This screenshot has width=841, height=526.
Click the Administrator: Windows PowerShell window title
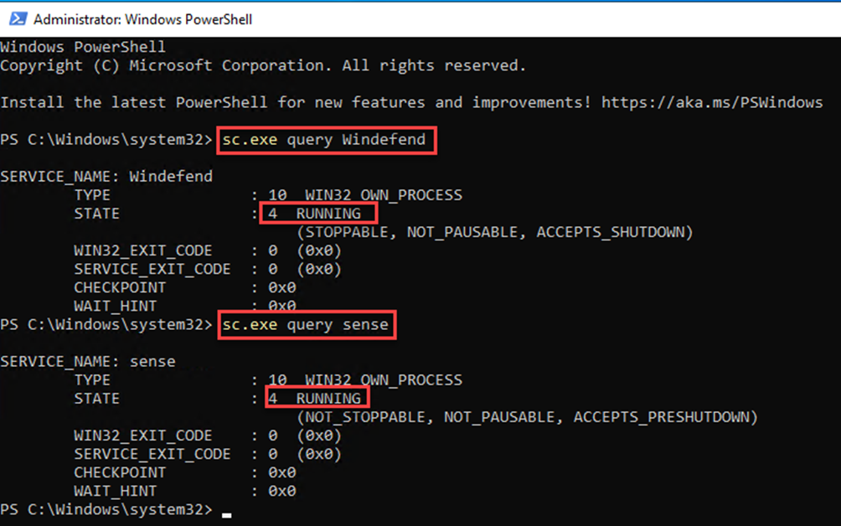[142, 19]
